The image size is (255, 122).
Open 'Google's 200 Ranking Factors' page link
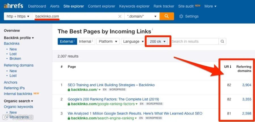[x=113, y=99]
